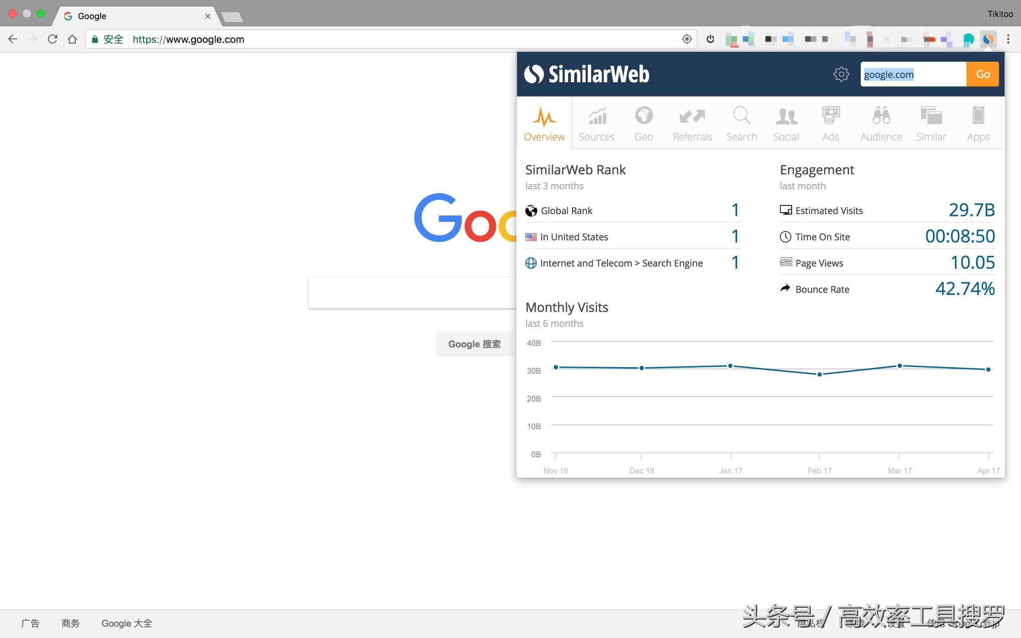Open a new browser tab
The image size is (1021, 638).
232,17
